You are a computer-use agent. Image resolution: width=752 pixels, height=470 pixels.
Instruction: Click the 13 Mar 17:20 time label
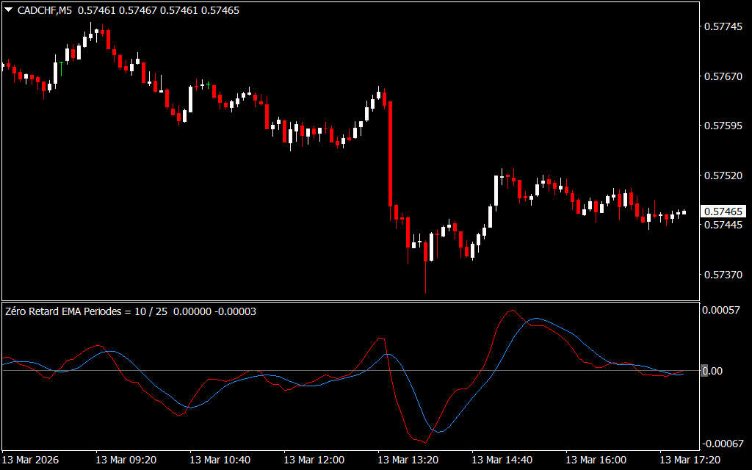coord(690,460)
